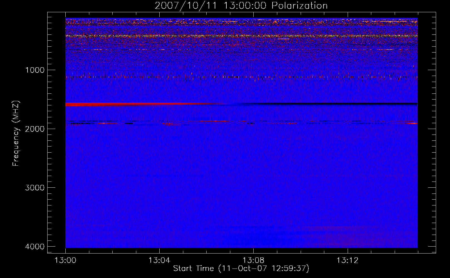This screenshot has width=450, height=278.
Task: Click the plot title '2007/10/11 13:00:00 Polarization'
Action: coord(241,6)
